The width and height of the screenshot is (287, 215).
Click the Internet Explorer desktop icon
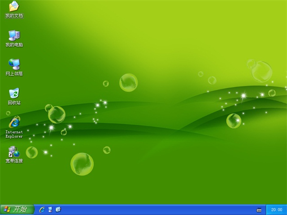point(14,122)
